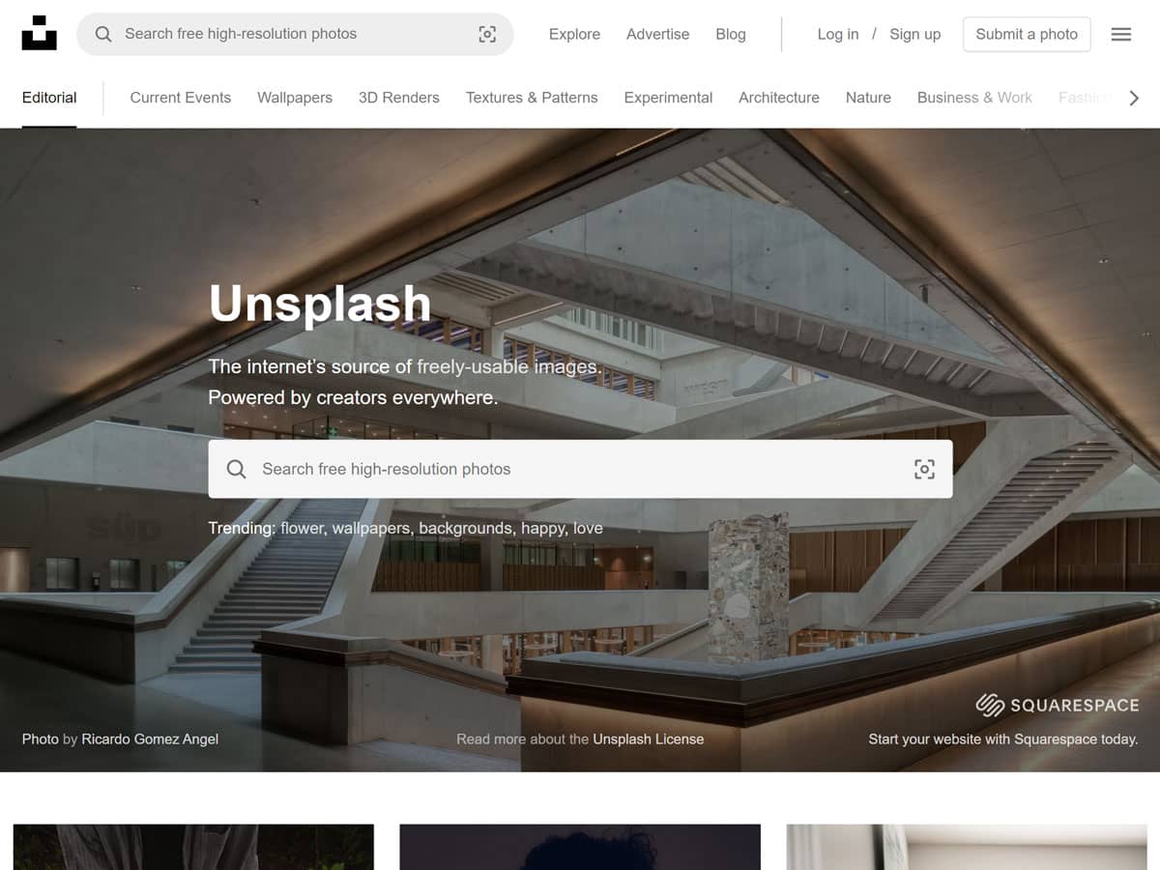Click the Squarespace logo
Viewport: 1160px width, 870px height.
coord(1057,705)
